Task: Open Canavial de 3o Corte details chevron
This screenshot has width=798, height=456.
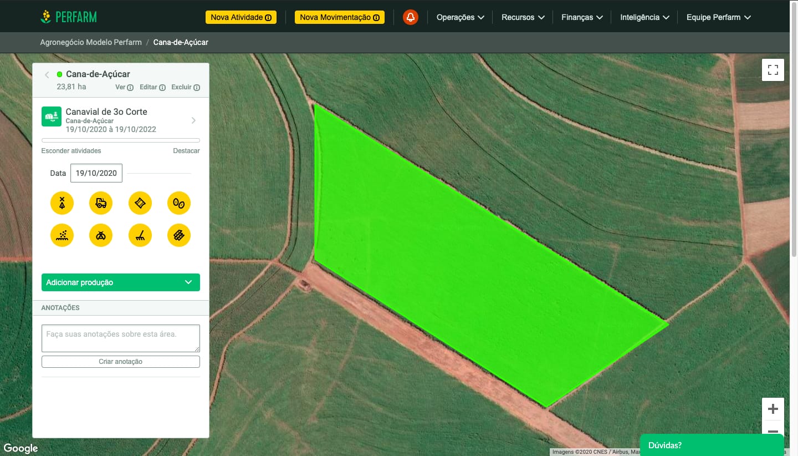Action: click(193, 120)
